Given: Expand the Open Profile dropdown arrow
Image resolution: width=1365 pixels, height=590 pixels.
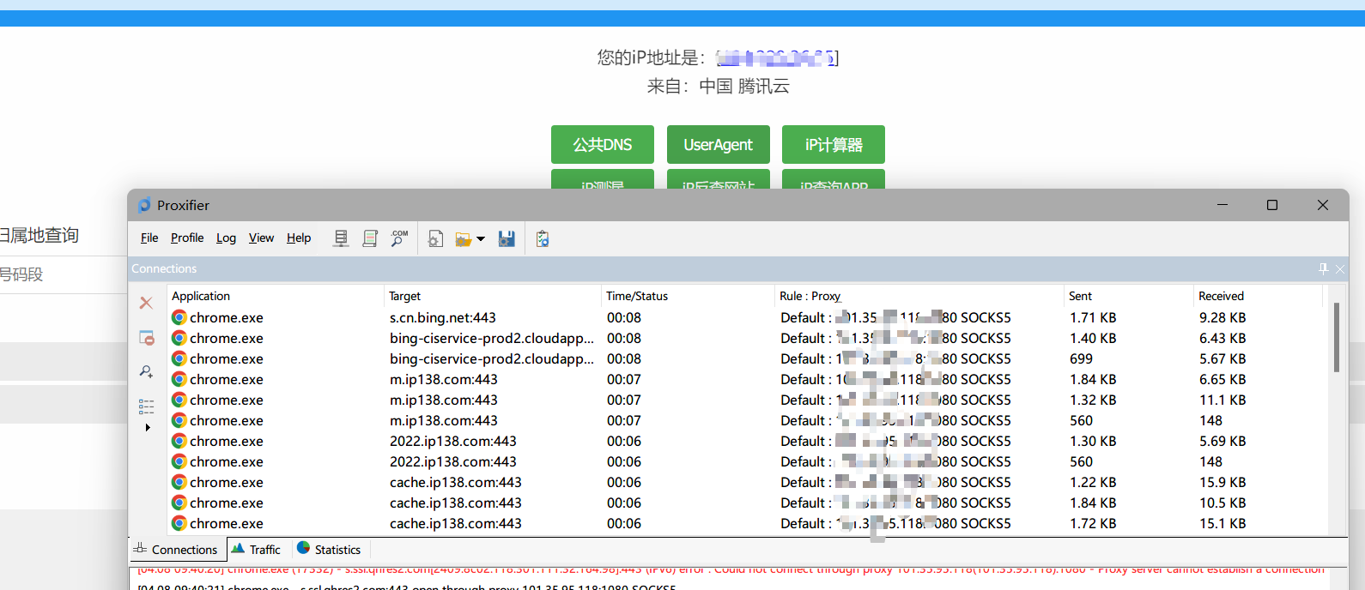Looking at the screenshot, I should tap(481, 239).
